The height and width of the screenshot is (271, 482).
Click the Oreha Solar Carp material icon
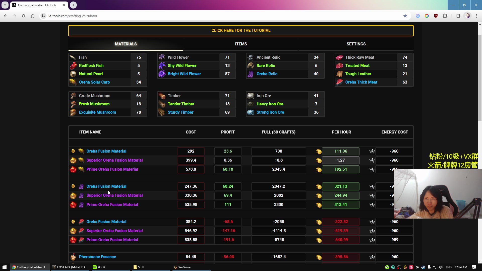pyautogui.click(x=73, y=82)
